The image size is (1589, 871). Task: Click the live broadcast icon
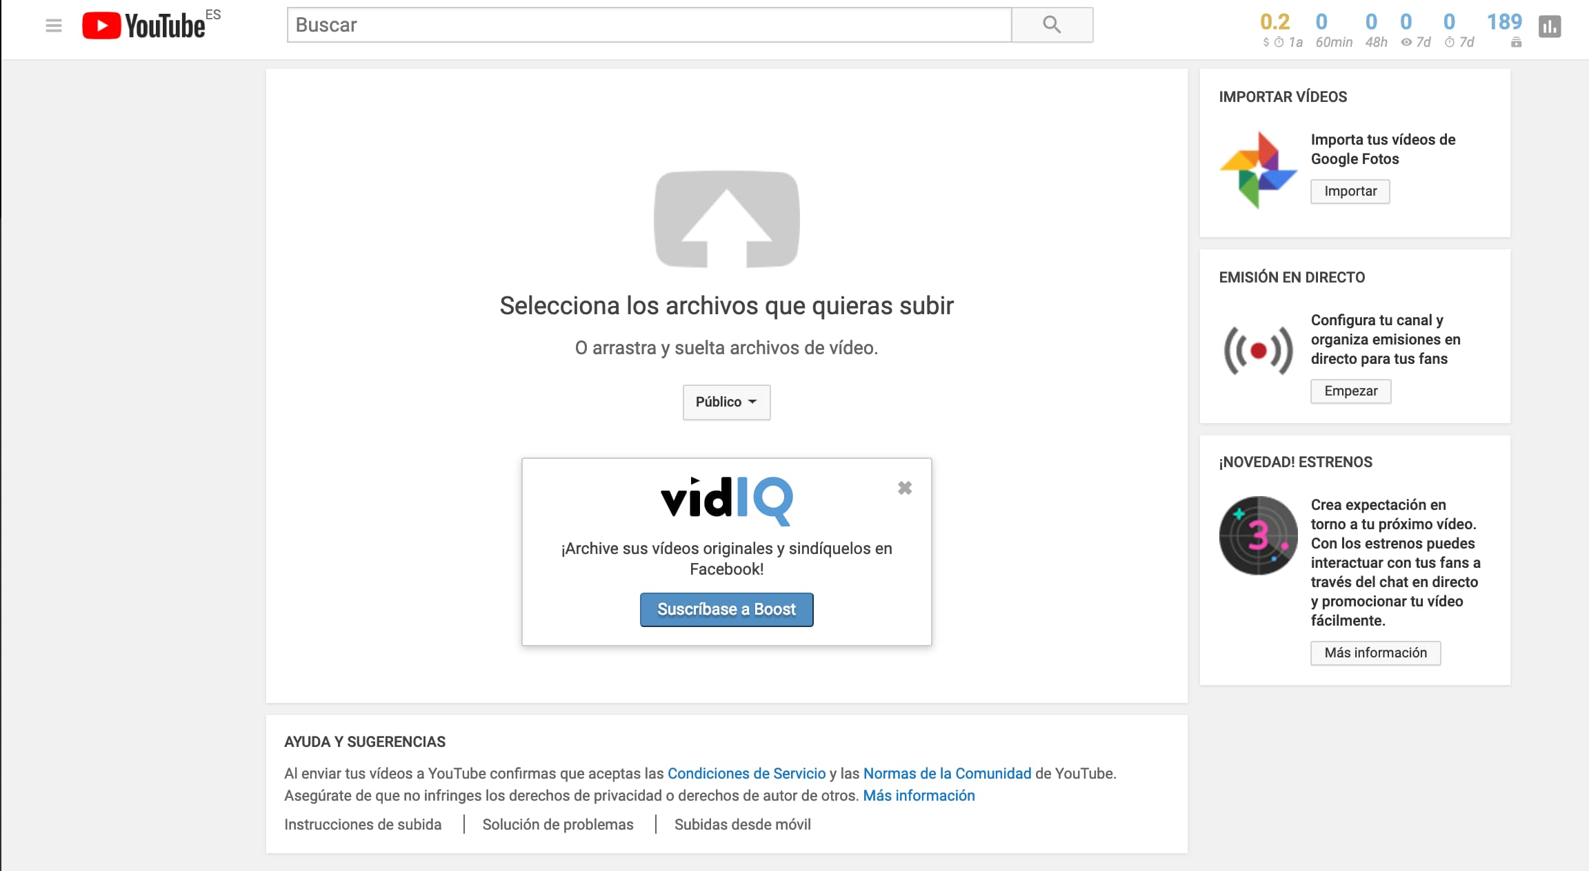[1258, 350]
